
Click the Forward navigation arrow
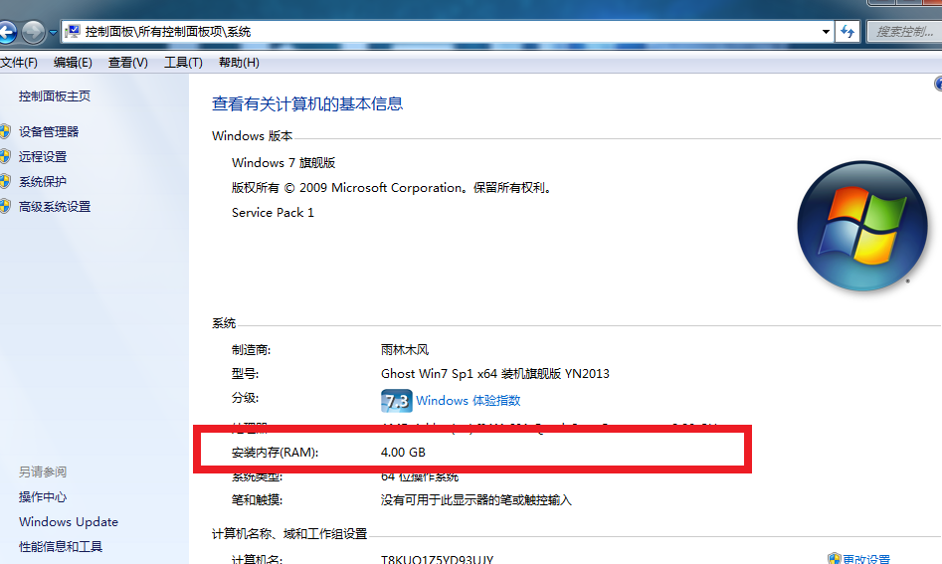point(33,32)
